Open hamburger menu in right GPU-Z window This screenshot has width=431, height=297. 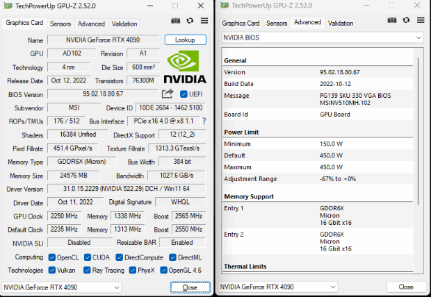coord(421,20)
